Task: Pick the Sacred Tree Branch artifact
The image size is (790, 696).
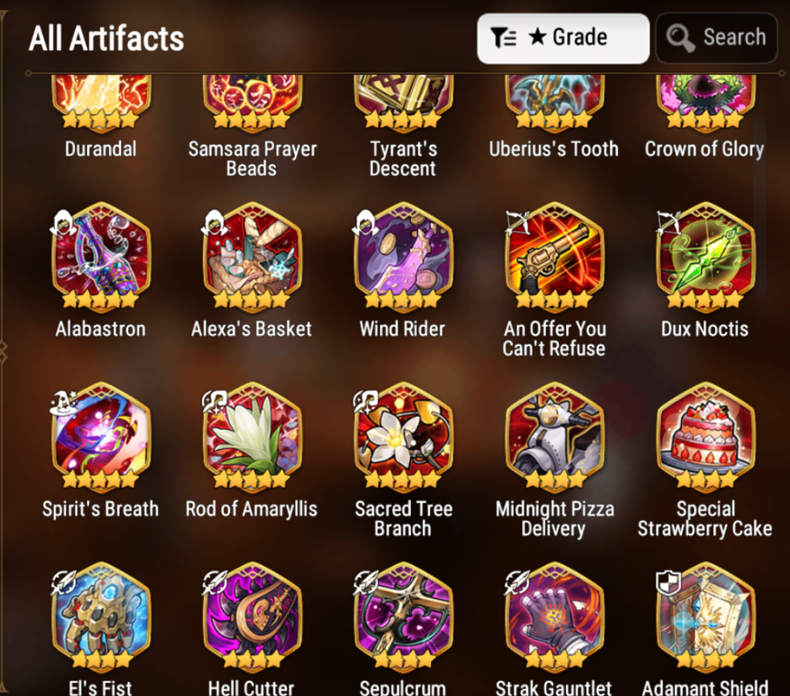Action: point(403,435)
